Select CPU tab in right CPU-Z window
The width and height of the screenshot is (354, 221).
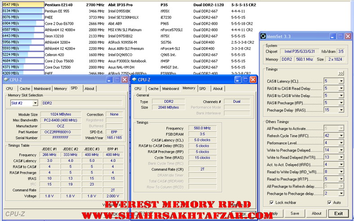138,89
